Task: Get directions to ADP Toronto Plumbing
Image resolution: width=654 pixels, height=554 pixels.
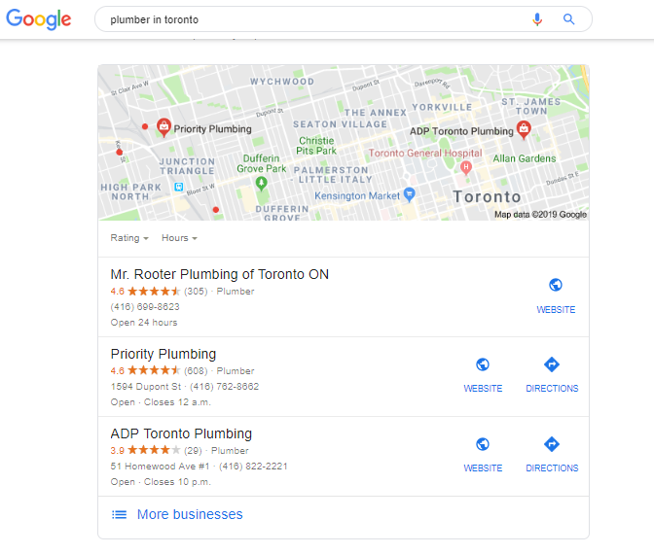Action: (x=552, y=444)
